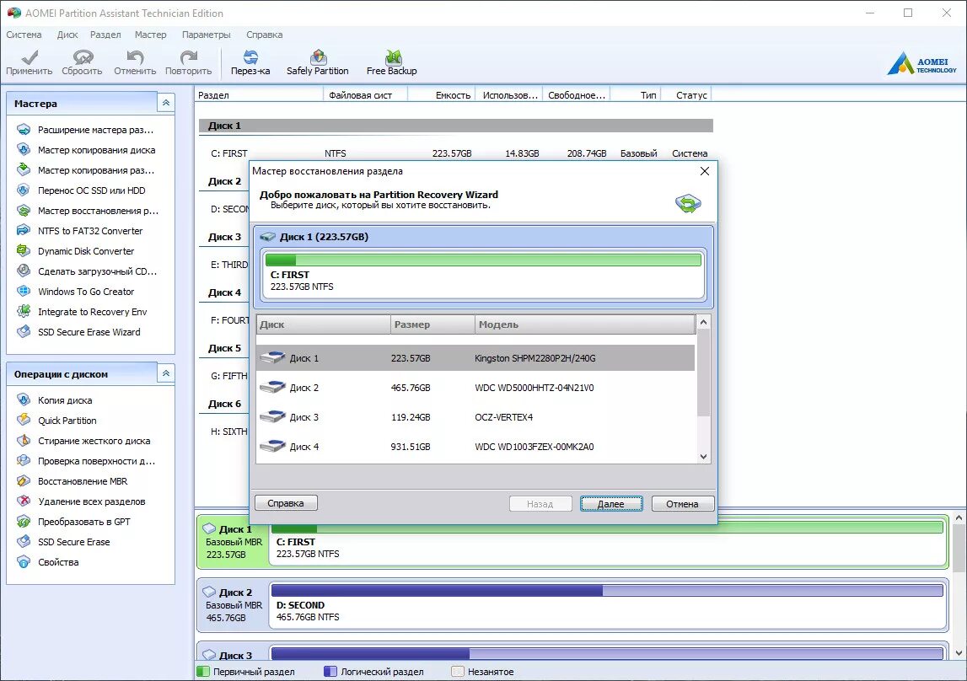This screenshot has width=967, height=681.
Task: Select Диск 1 Базовый MBR label in disk map
Action: pyautogui.click(x=234, y=542)
